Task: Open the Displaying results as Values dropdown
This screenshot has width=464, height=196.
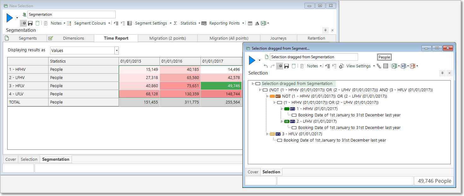Action: (x=117, y=50)
